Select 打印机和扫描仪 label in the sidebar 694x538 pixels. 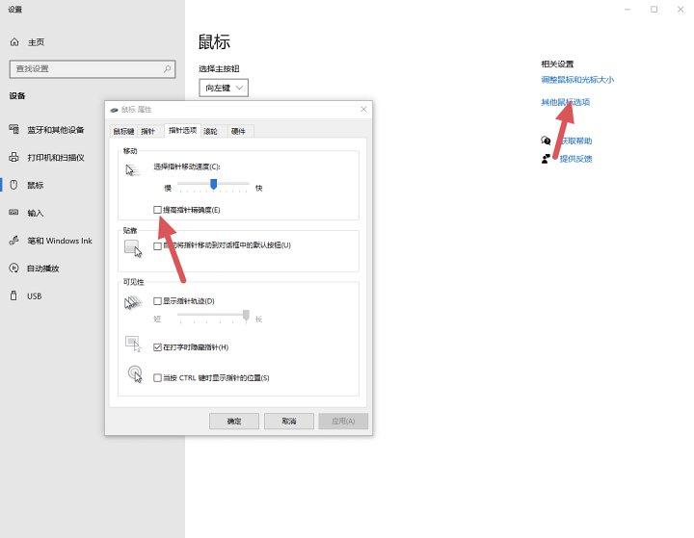[56, 158]
